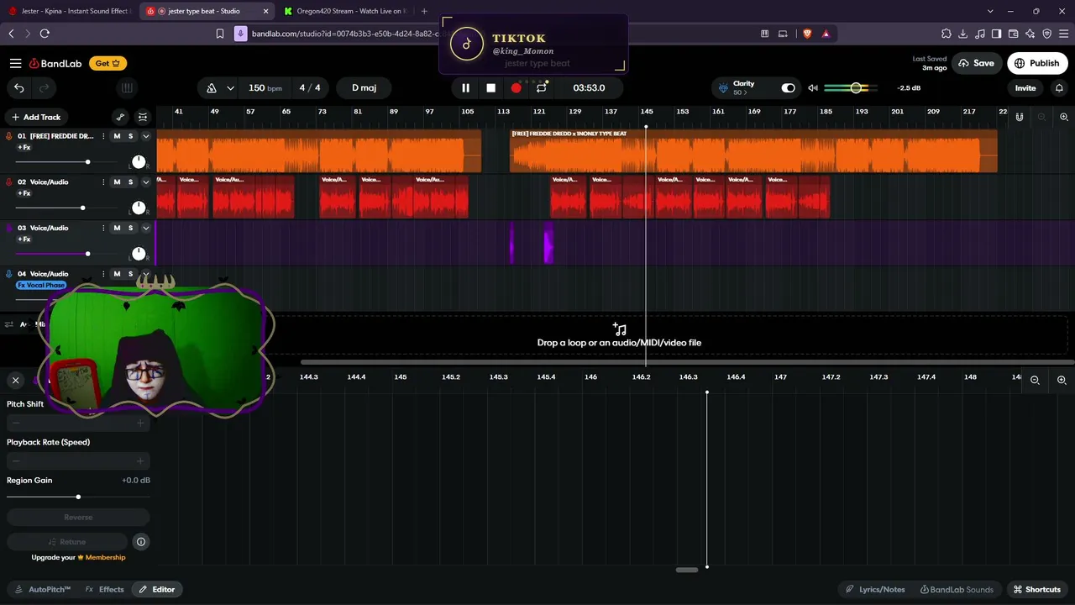Open track 03 three-dot menu

tap(103, 229)
